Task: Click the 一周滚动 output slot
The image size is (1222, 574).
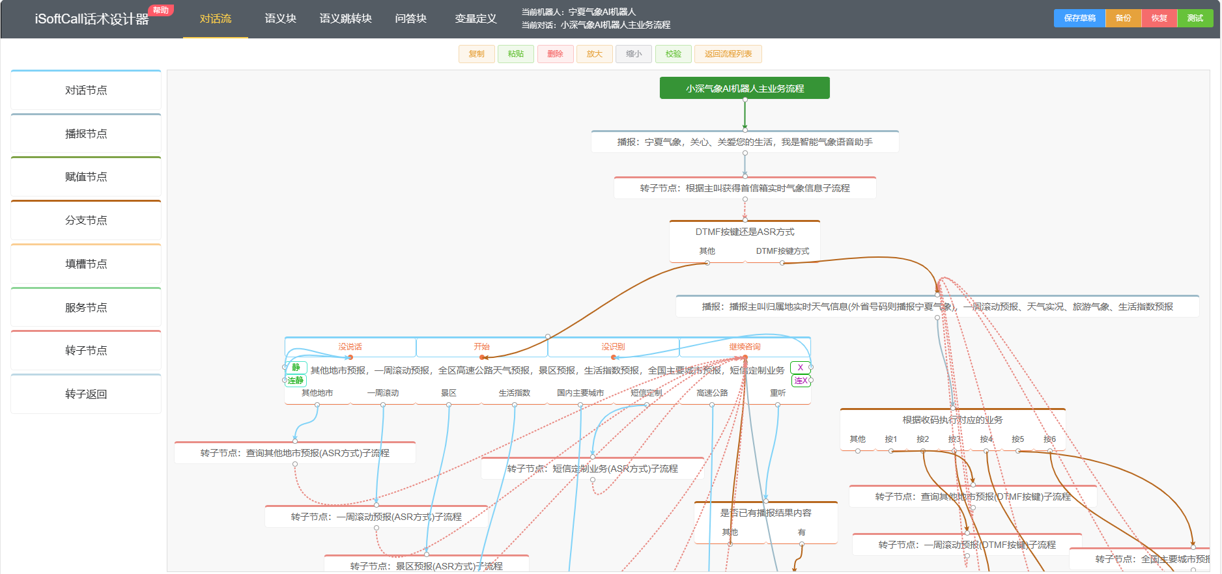Action: [383, 393]
